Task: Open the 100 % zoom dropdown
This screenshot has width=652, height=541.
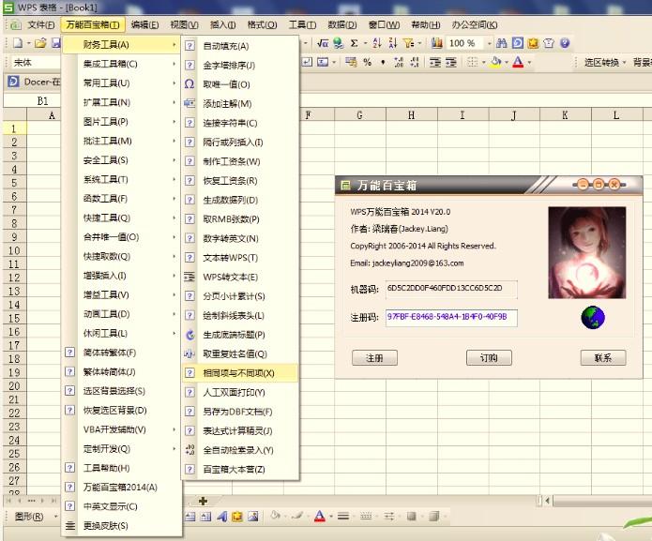Action: pos(490,43)
